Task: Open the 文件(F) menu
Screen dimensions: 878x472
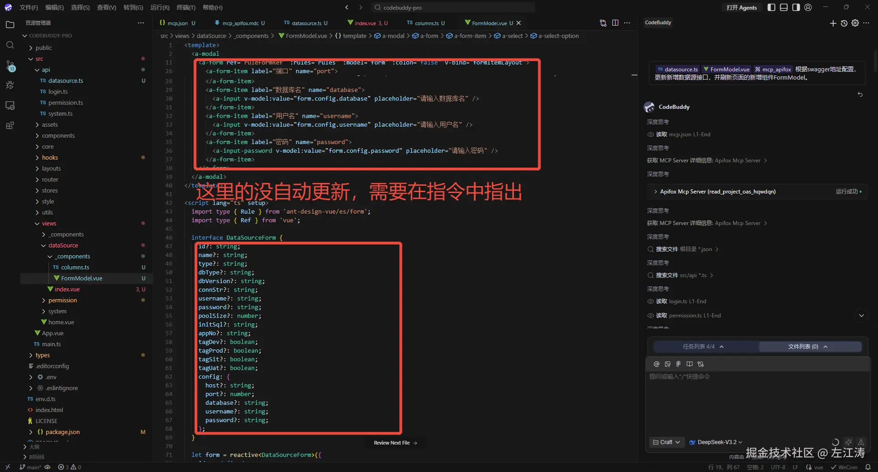Action: (x=28, y=7)
